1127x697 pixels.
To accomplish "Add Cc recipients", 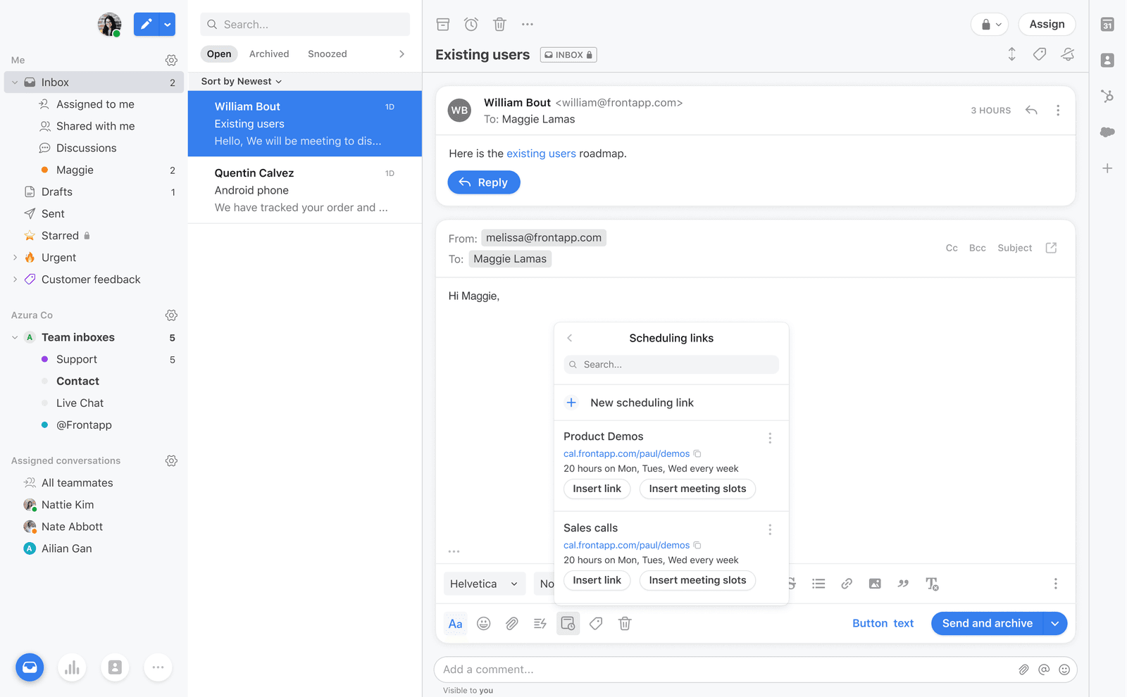I will (x=952, y=248).
